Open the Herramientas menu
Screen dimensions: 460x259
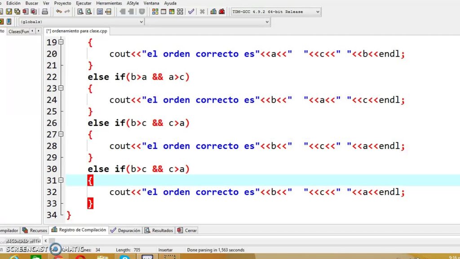coord(109,3)
